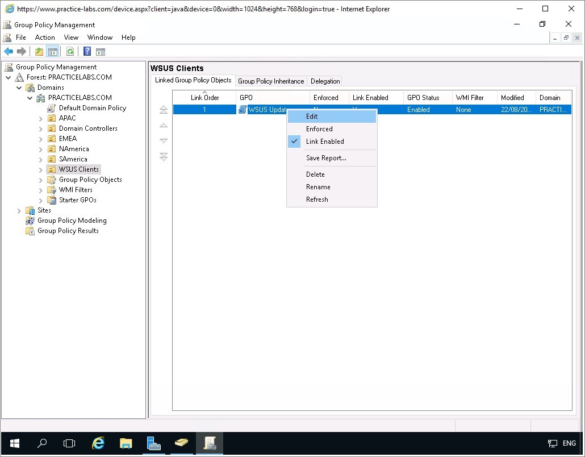Collapse the Domains tree node
This screenshot has width=585, height=457.
click(19, 88)
